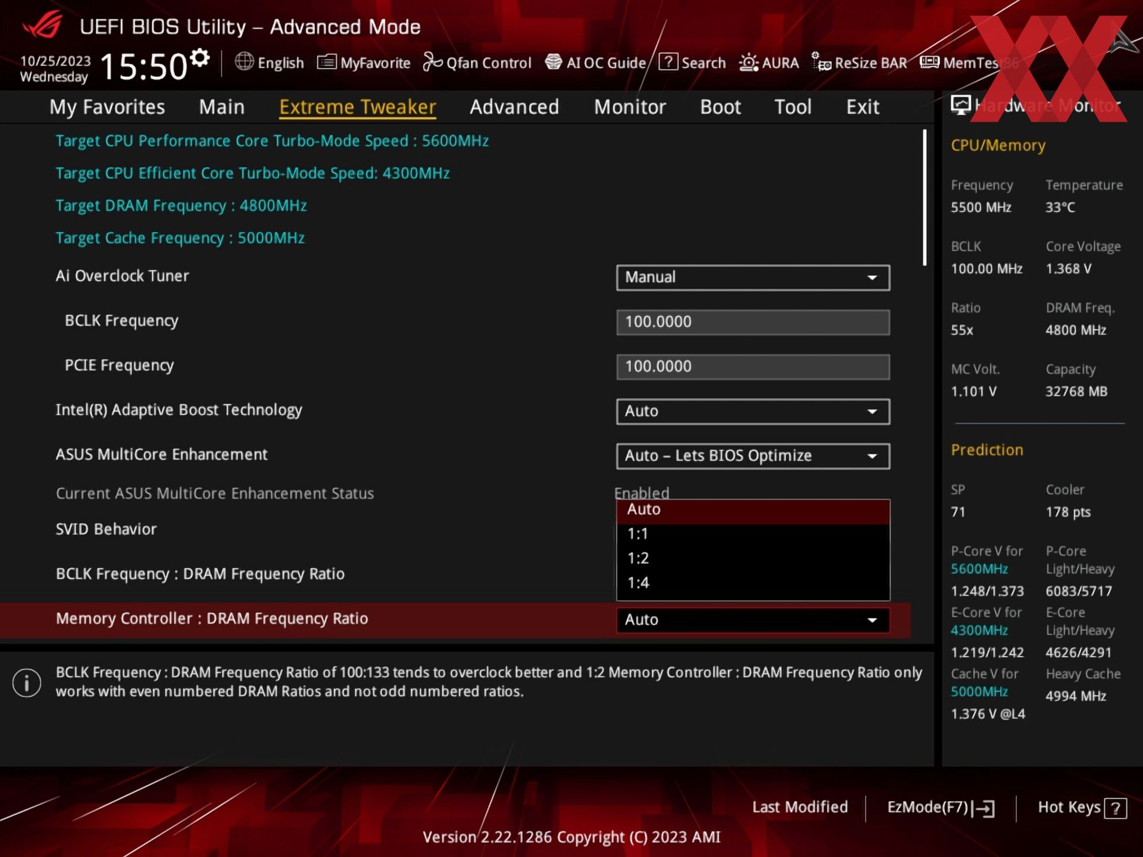Click the BCLK Frequency input field
The image size is (1143, 857).
click(x=753, y=323)
